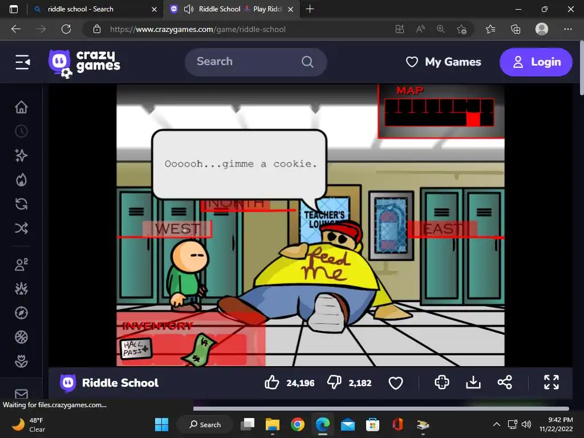Open multiplayer two-player icon in sidebar
This screenshot has width=584, height=438.
(x=21, y=265)
